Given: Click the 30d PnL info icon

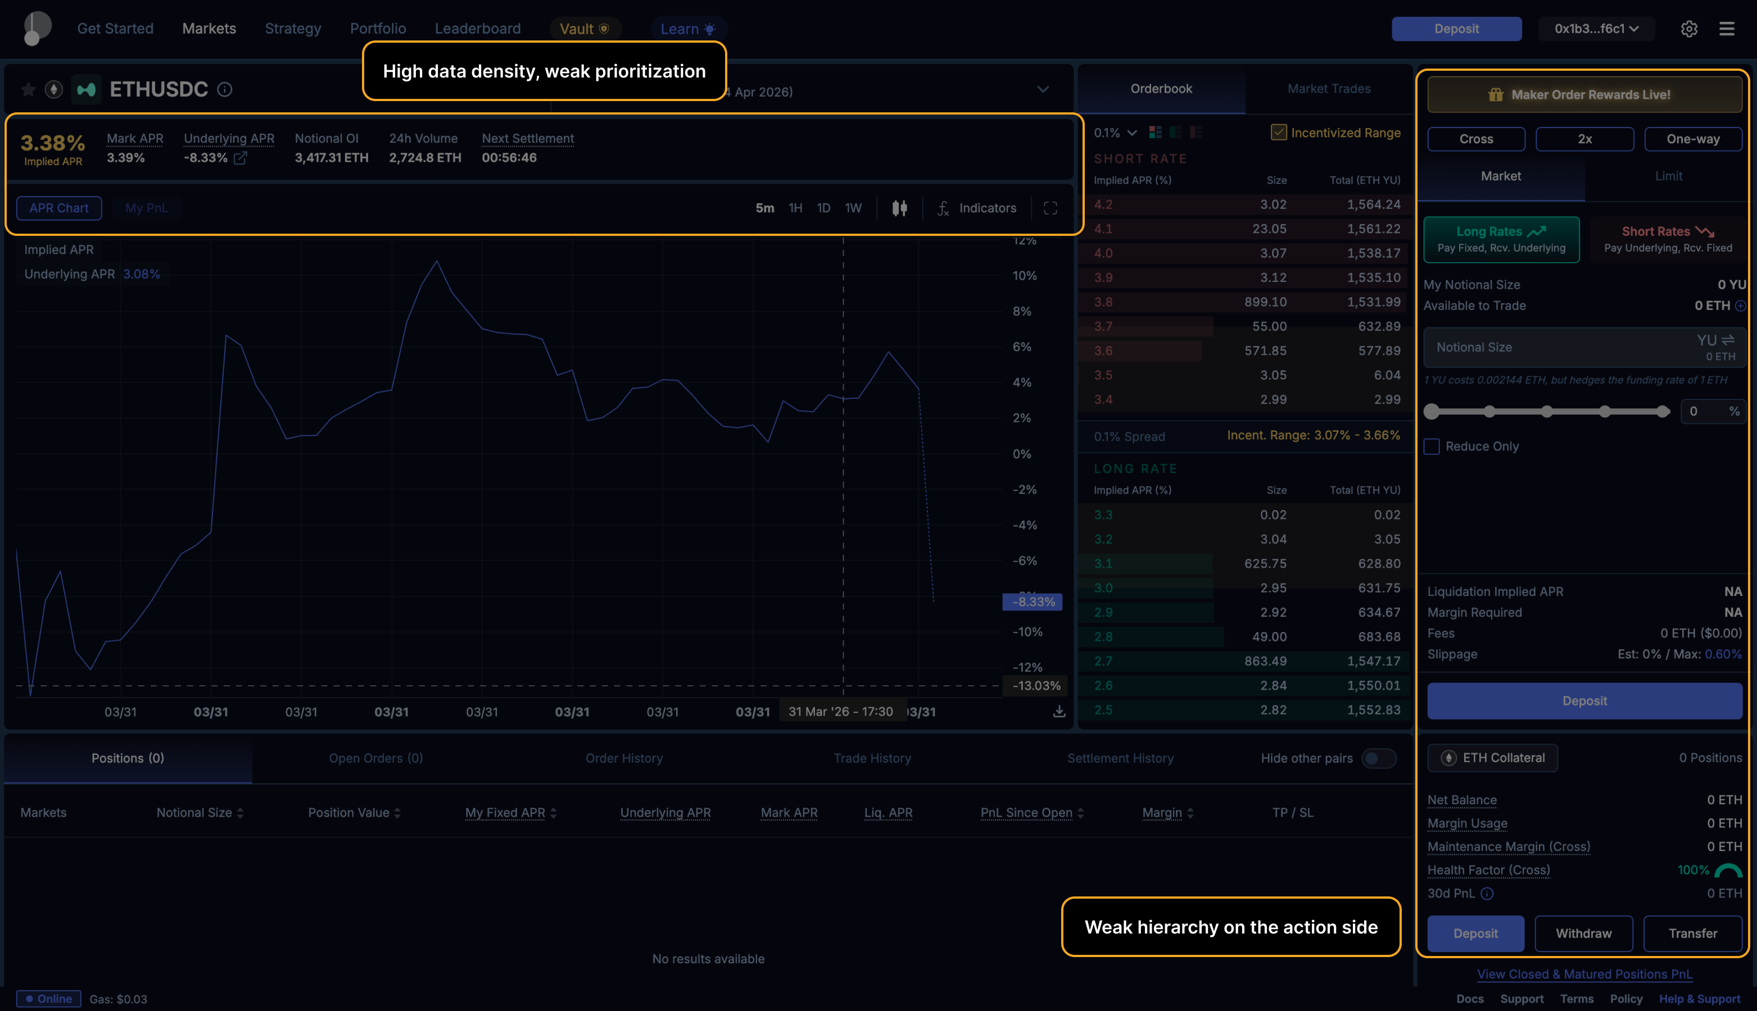Looking at the screenshot, I should click(1487, 894).
